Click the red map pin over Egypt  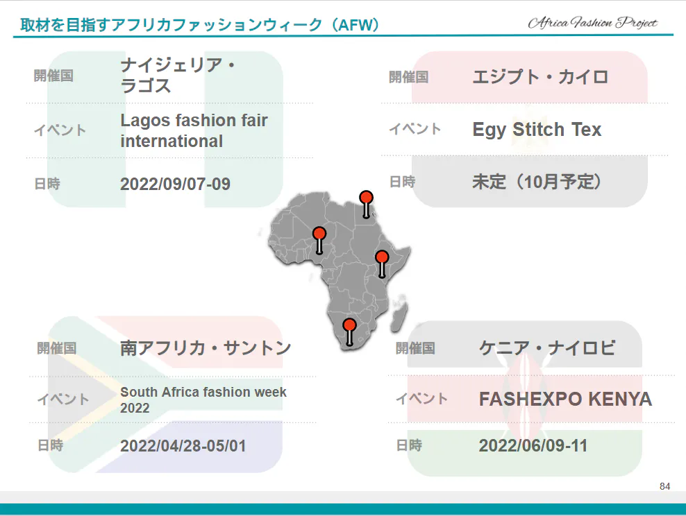(366, 198)
